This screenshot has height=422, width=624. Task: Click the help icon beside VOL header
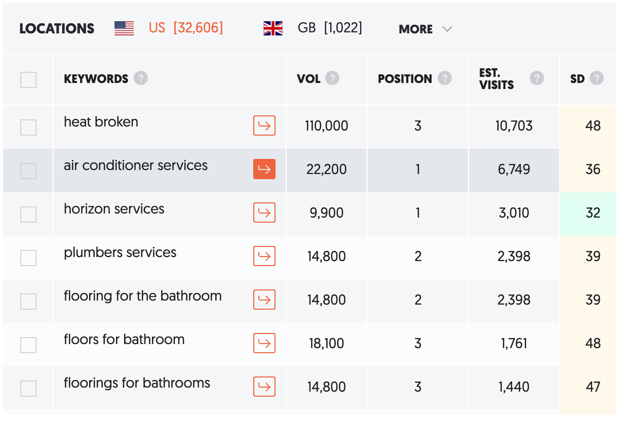coord(332,78)
